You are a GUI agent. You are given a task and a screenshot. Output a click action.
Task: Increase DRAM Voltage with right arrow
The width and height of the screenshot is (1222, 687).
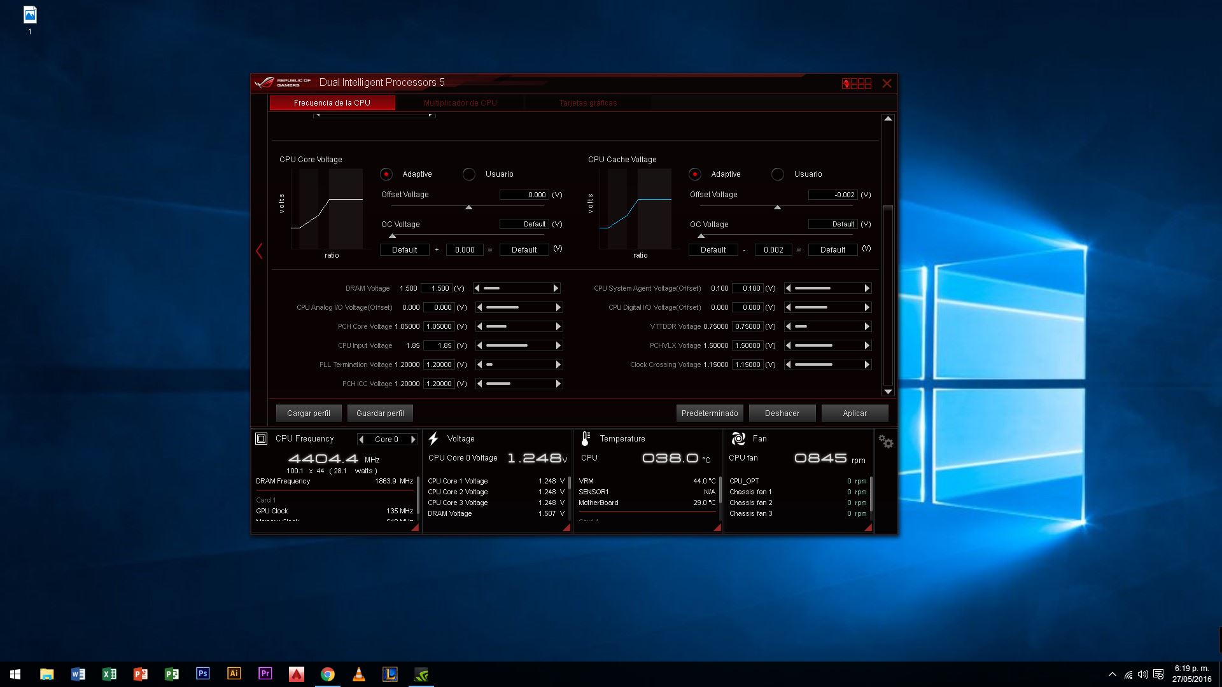556,288
